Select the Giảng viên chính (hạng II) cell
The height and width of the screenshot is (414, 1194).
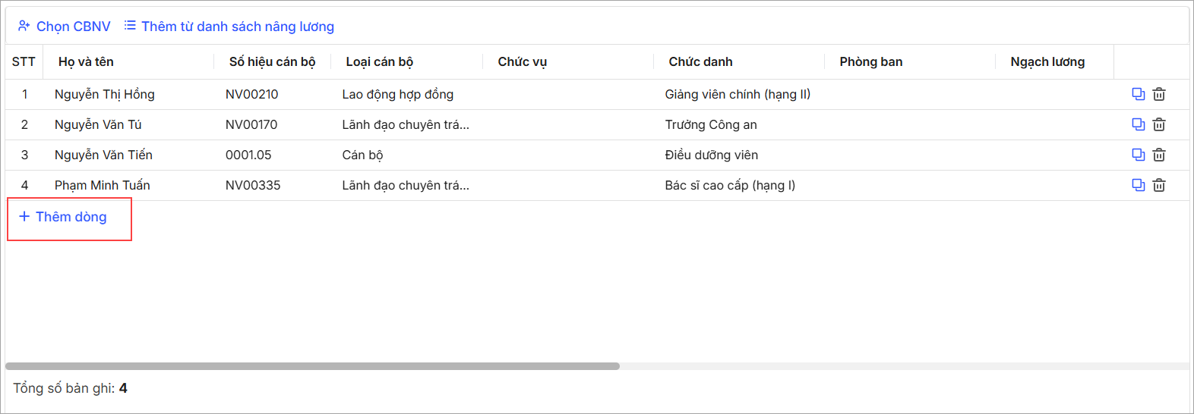click(x=738, y=94)
